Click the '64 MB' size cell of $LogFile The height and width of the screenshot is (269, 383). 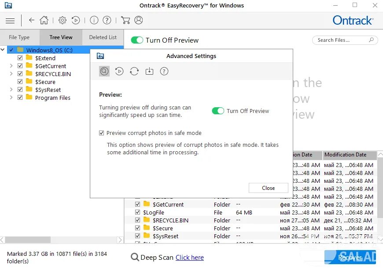click(244, 212)
